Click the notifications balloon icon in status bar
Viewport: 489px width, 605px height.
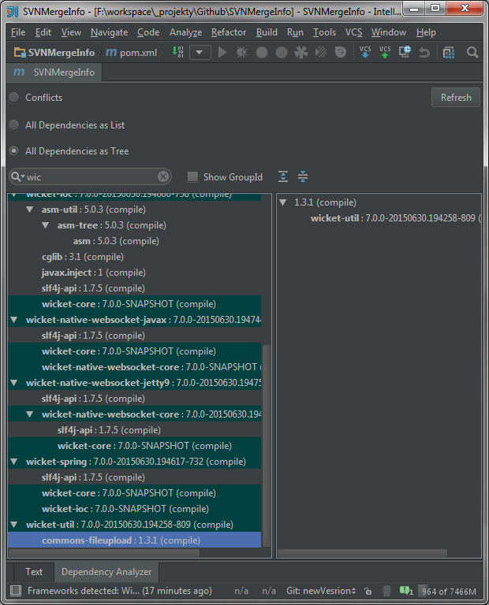point(406,591)
